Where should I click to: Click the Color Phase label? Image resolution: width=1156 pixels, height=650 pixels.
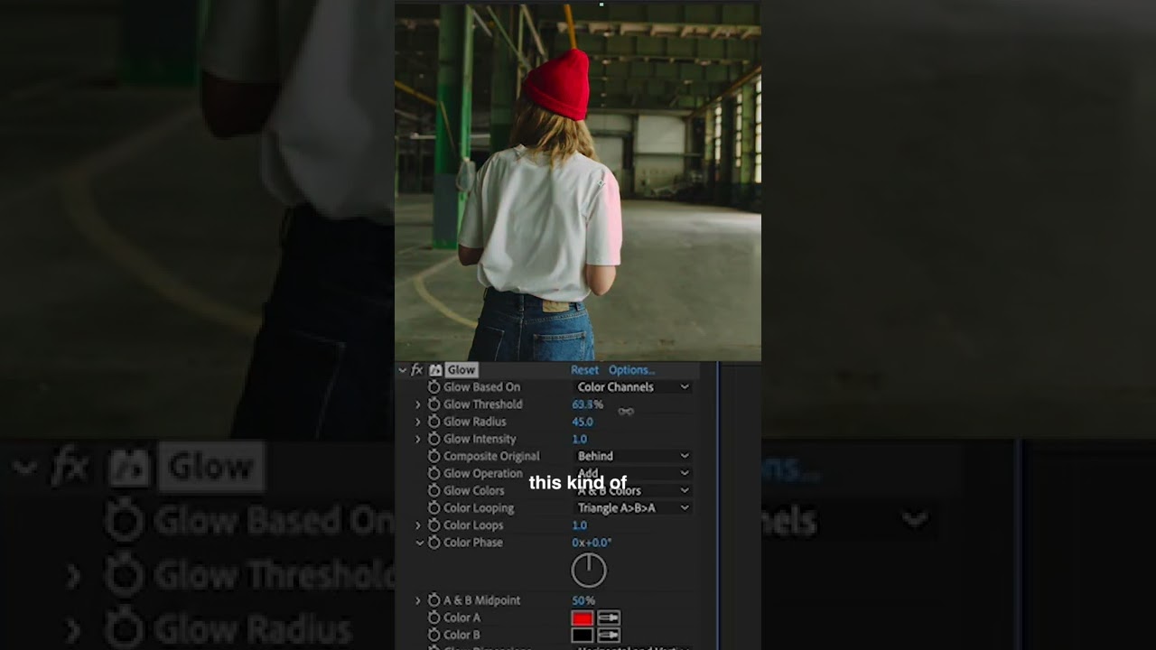(x=473, y=543)
